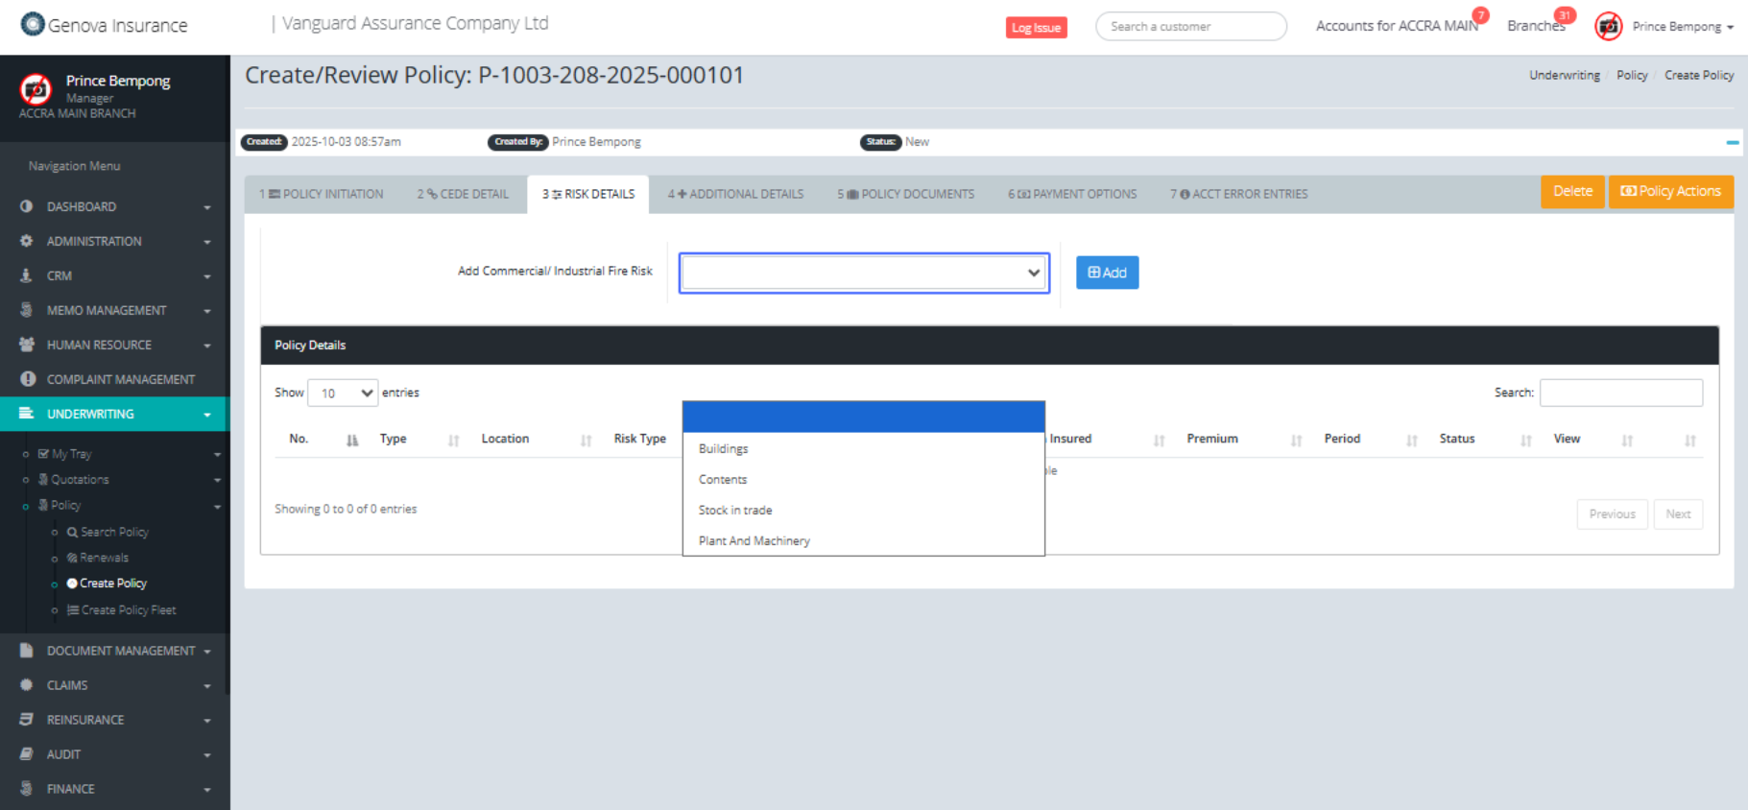Screen dimensions: 1748x810
Task: Click the Dashboard gauge icon in sidebar
Action: [26, 206]
